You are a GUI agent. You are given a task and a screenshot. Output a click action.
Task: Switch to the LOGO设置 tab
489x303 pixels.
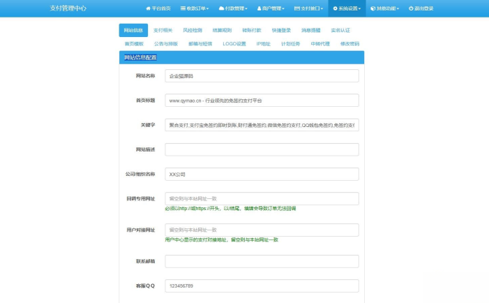(x=234, y=44)
